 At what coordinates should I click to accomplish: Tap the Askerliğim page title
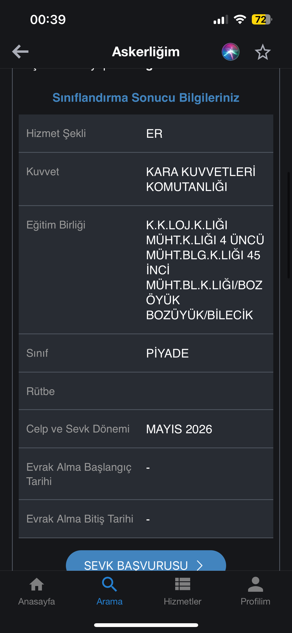coord(146,52)
